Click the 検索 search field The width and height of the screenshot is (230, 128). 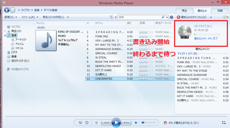pos(139,17)
